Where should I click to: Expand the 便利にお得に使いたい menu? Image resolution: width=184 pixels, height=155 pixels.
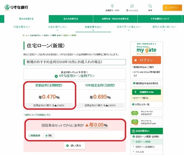pos(164,28)
